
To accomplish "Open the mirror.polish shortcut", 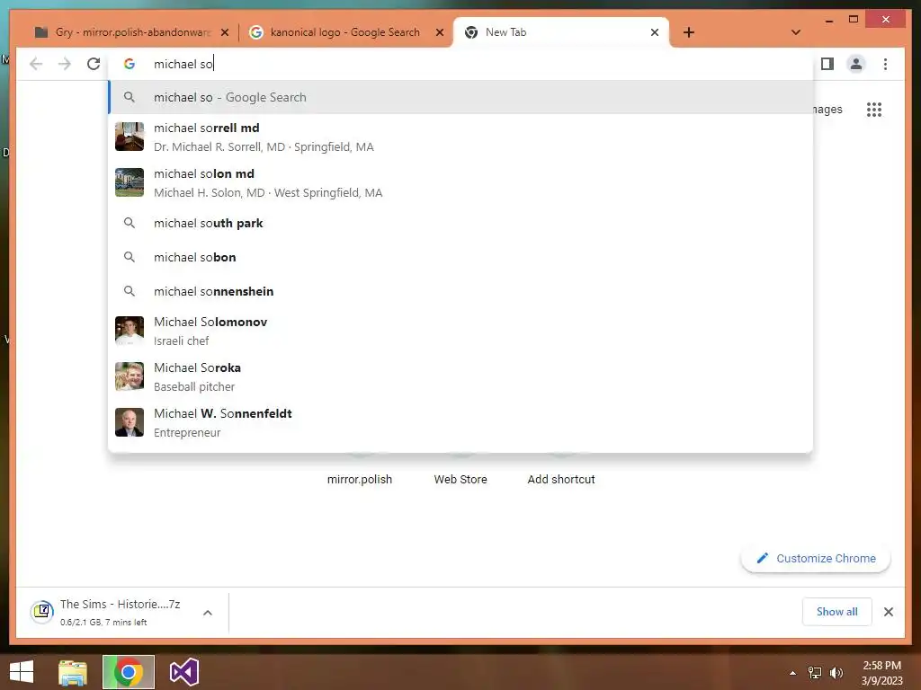I will click(360, 480).
